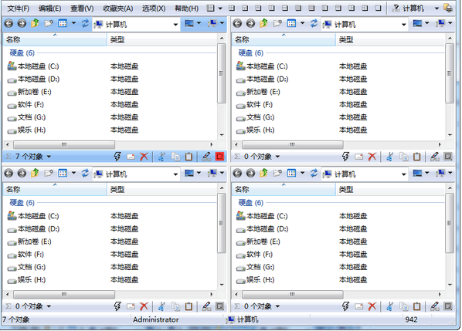Open the view mode dropdown arrow in top-right pane

(x=302, y=23)
